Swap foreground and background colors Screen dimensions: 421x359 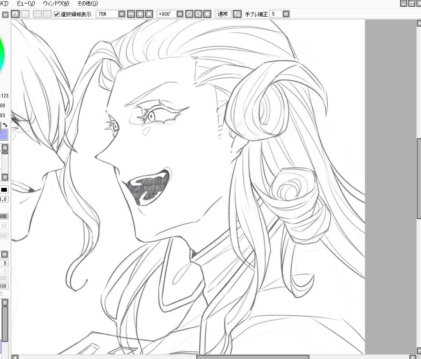point(5,125)
